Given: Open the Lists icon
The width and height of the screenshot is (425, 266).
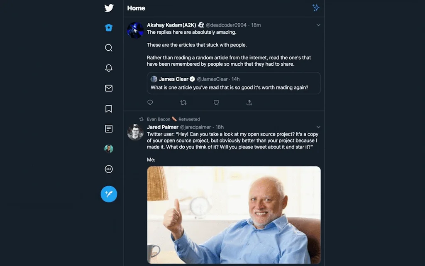Looking at the screenshot, I should click(109, 129).
